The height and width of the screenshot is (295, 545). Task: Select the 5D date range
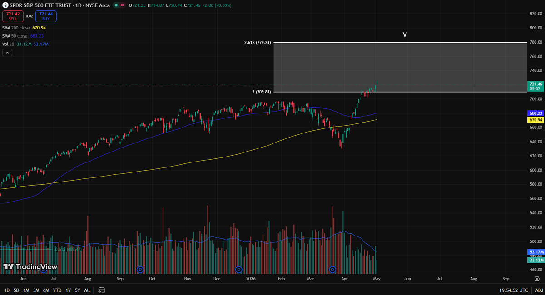(x=16, y=290)
